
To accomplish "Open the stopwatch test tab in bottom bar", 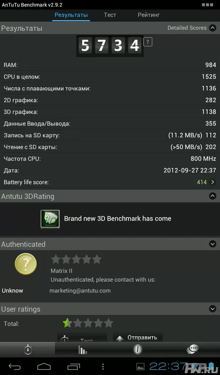I will point(28,350).
